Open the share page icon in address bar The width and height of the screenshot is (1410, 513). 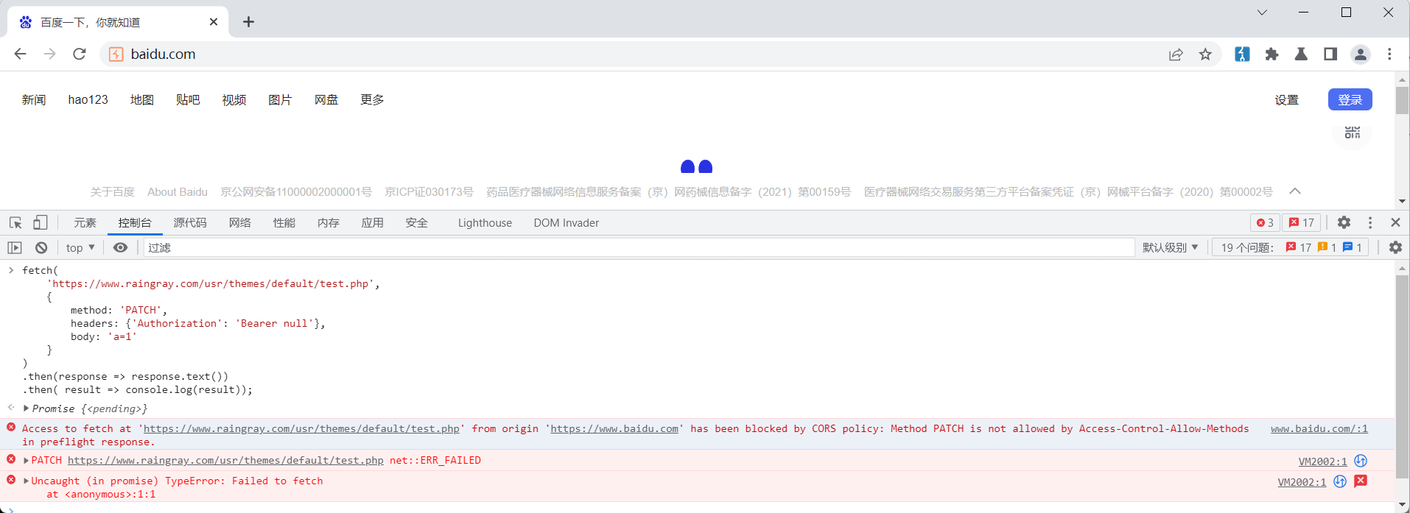click(1176, 54)
